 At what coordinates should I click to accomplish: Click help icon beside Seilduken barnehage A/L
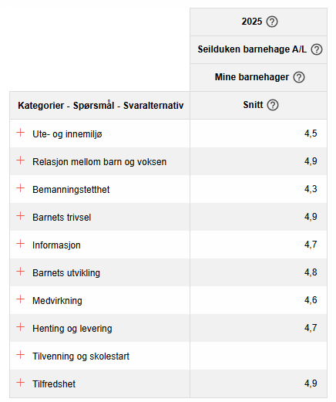pyautogui.click(x=317, y=49)
